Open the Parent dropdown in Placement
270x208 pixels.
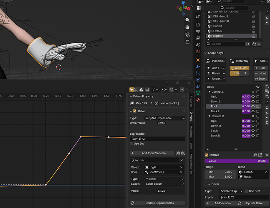[216, 74]
